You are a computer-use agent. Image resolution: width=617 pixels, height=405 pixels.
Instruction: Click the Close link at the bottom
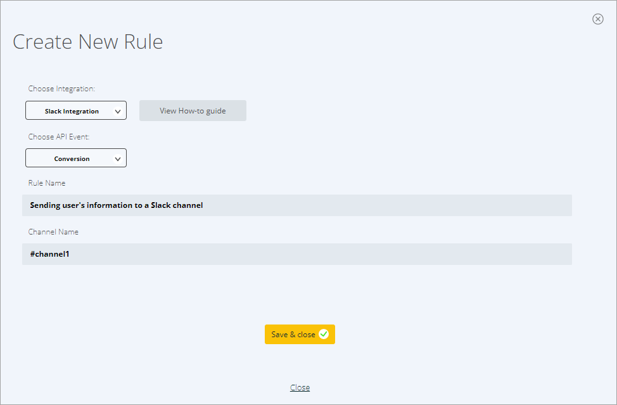300,387
